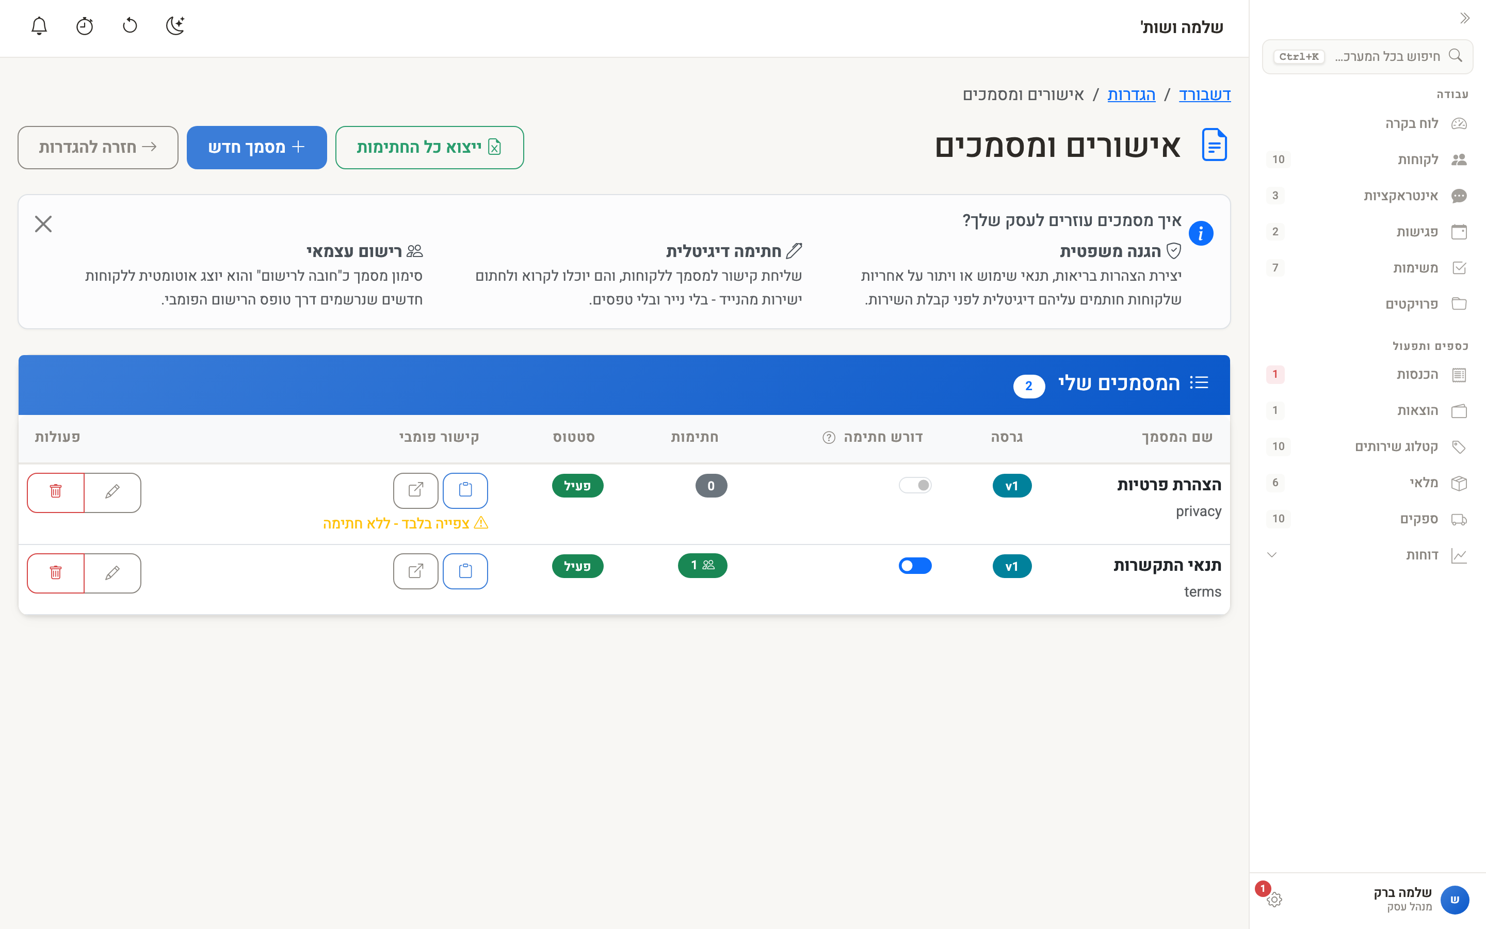Image resolution: width=1486 pixels, height=929 pixels.
Task: Click the refresh arrow icon
Action: pyautogui.click(x=130, y=26)
